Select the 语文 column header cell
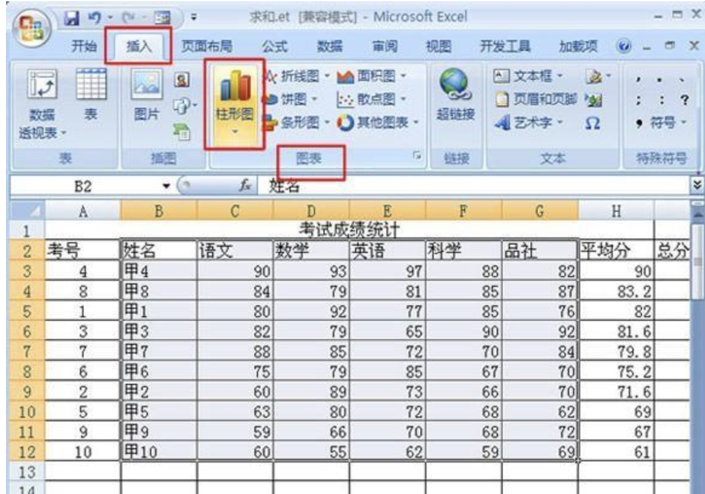The height and width of the screenshot is (494, 705). click(x=235, y=251)
